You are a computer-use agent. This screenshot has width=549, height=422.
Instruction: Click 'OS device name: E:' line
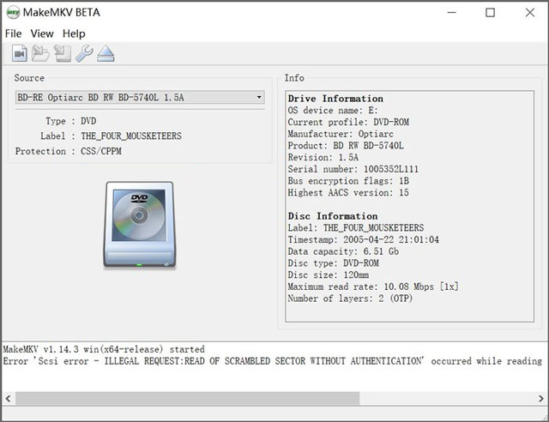click(333, 111)
